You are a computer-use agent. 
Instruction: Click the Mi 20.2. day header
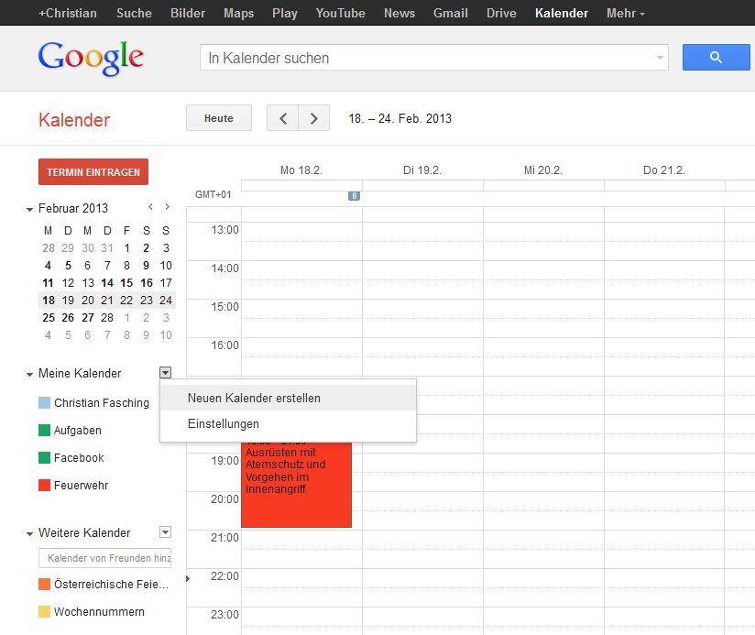coord(543,170)
